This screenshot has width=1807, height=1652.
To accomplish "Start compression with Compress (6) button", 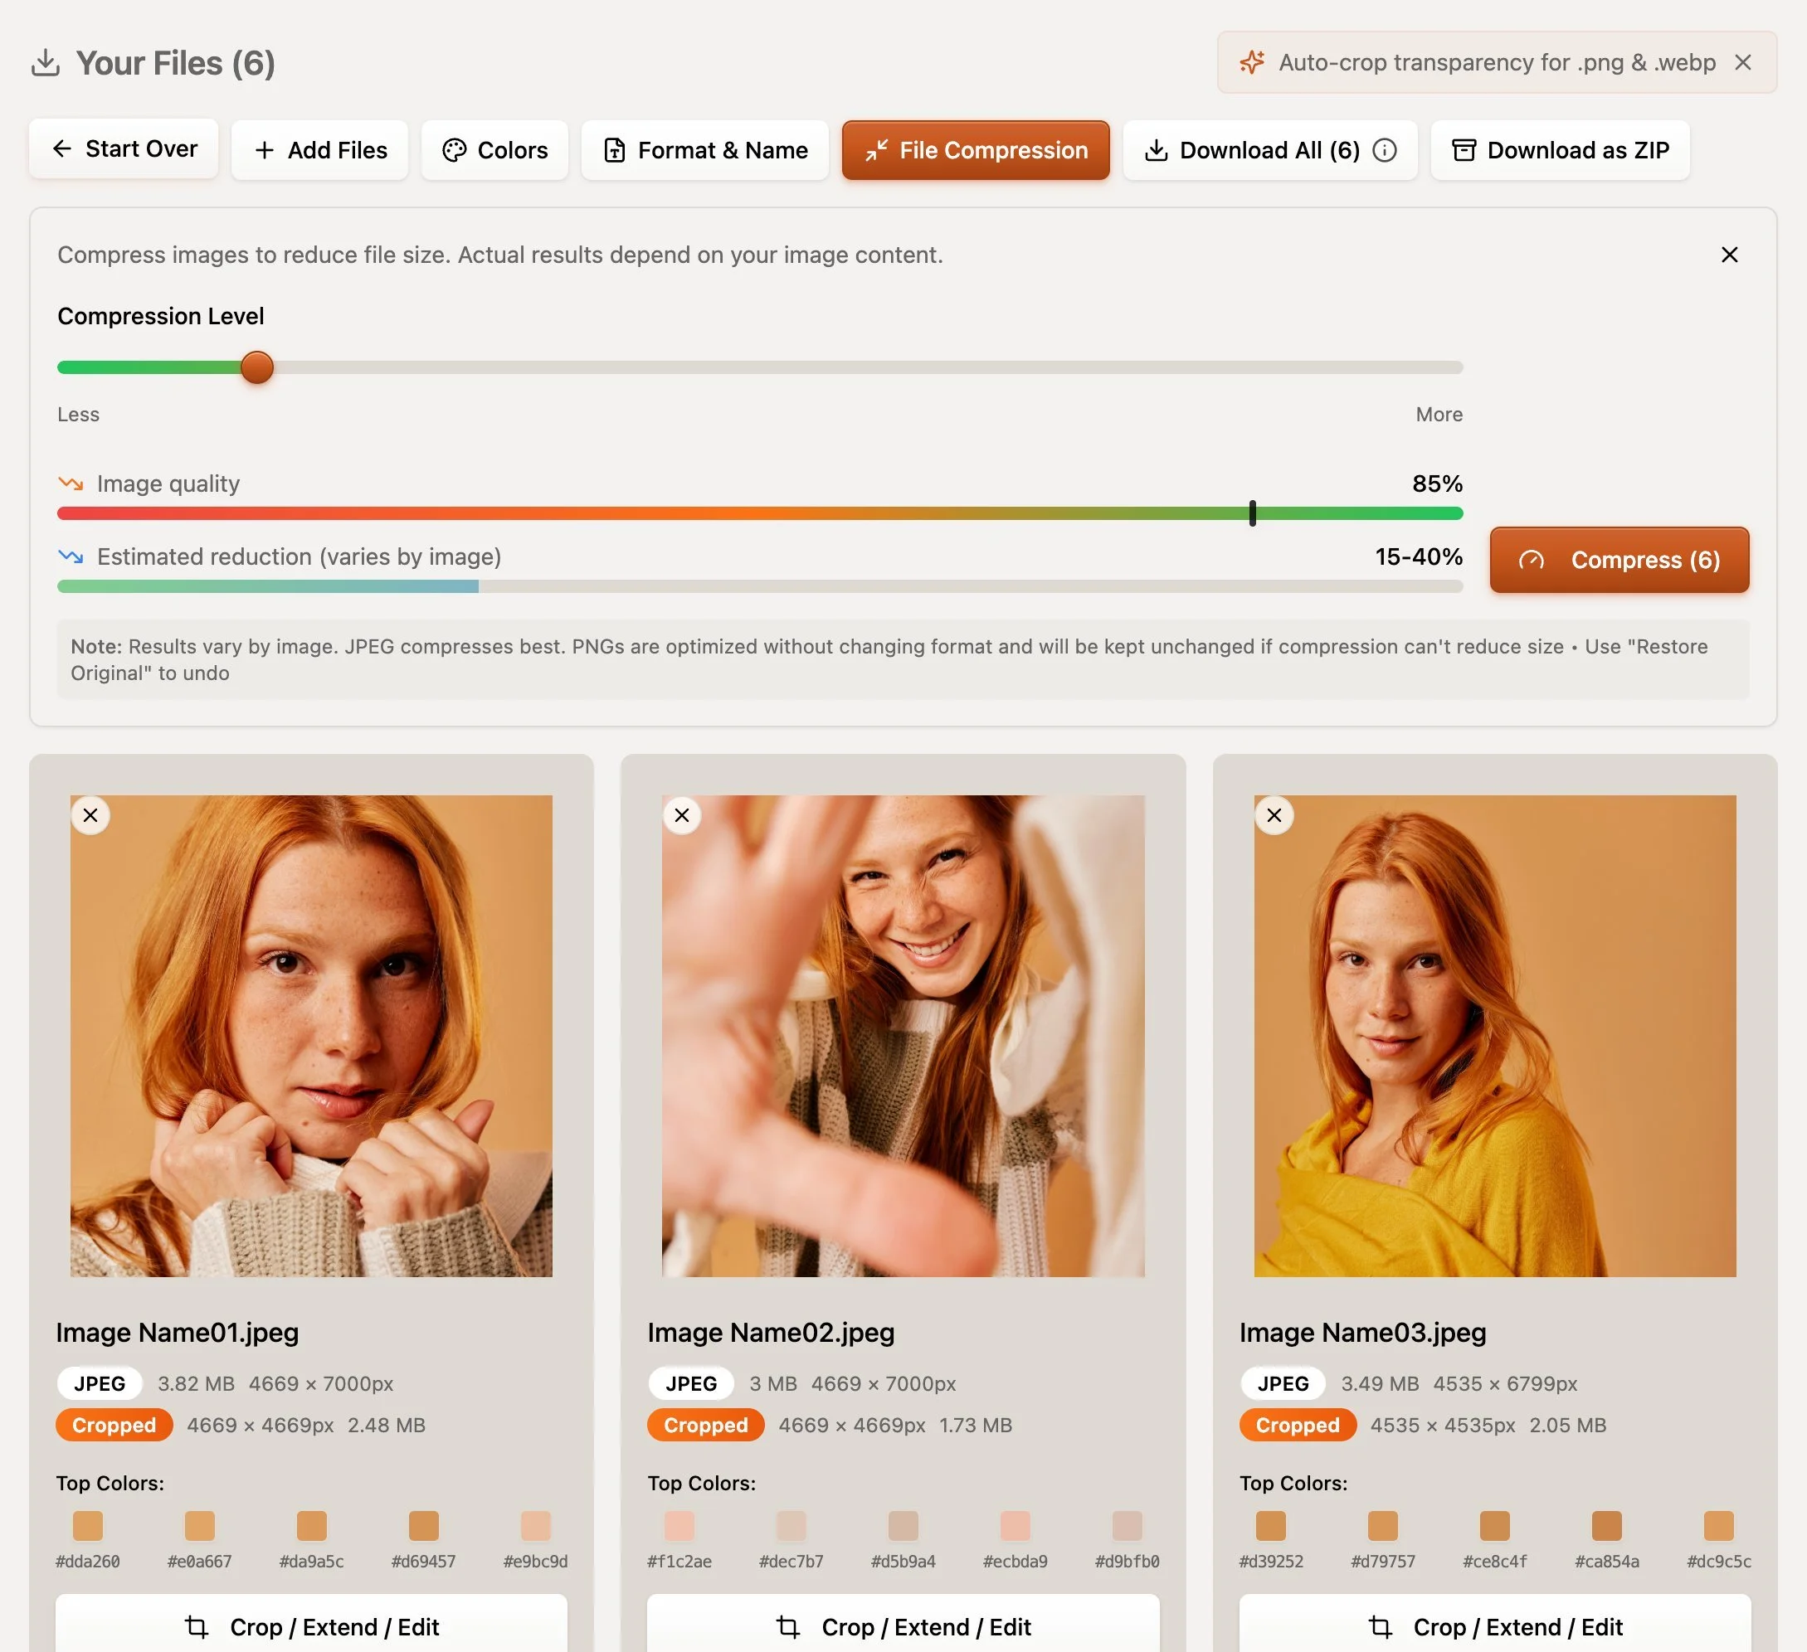I will [1619, 560].
